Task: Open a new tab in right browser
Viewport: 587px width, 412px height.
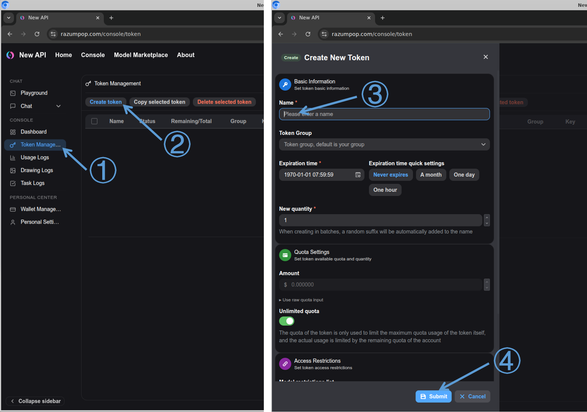Action: (383, 18)
